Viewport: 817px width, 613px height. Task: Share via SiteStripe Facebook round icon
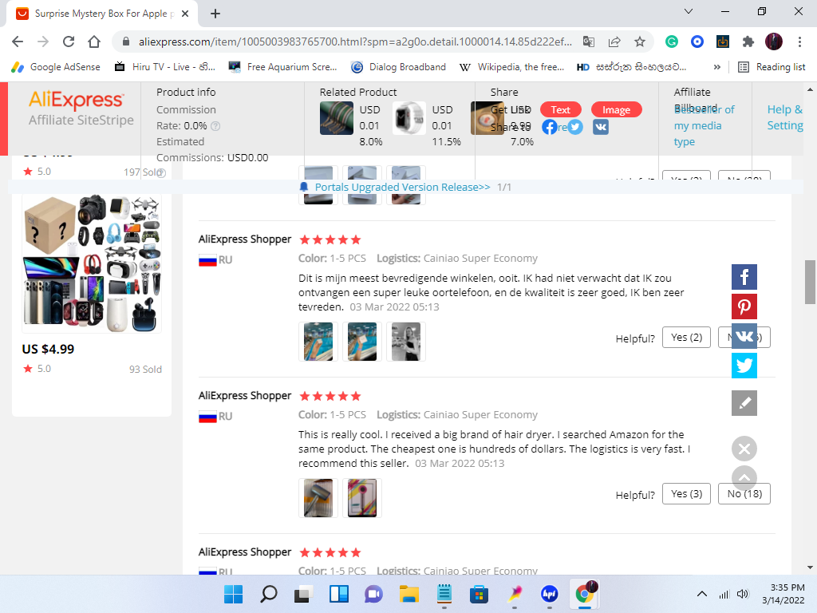click(x=549, y=127)
